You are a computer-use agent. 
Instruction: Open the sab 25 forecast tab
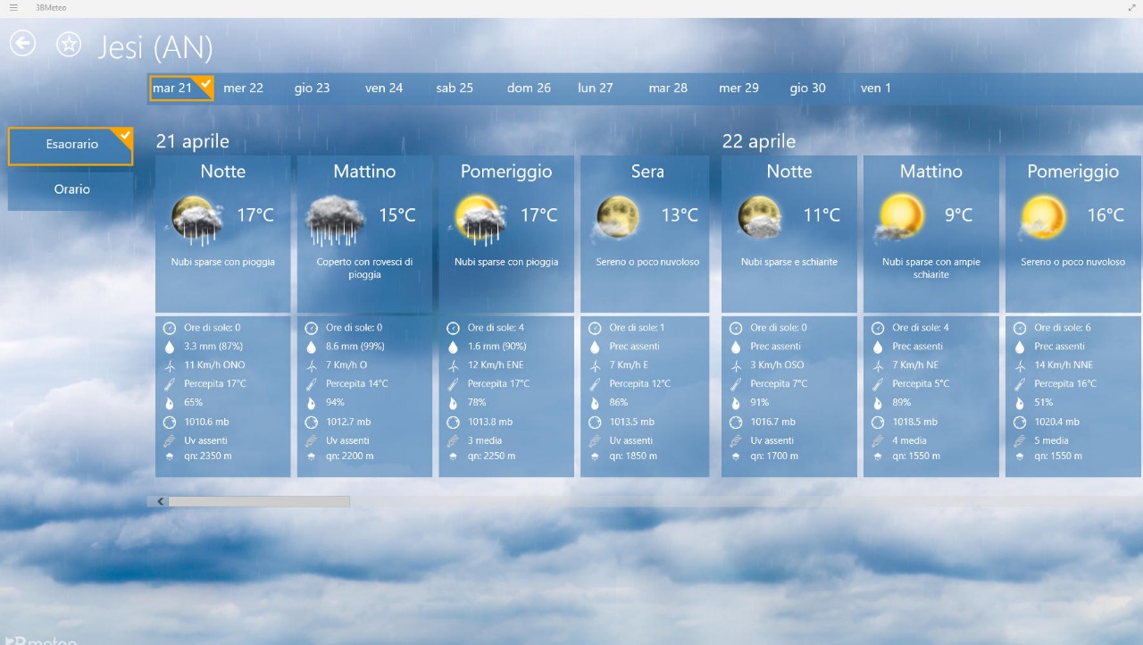point(455,88)
